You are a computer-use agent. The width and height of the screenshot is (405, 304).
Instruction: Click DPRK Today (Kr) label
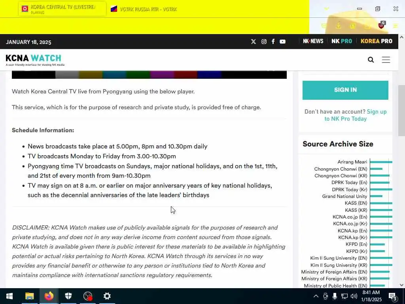coord(350,190)
